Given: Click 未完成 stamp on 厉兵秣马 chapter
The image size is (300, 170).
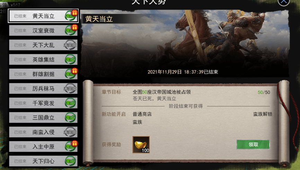Looking at the screenshot, I should pos(70,88).
